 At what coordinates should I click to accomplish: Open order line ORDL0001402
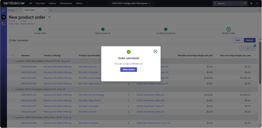point(29,84)
